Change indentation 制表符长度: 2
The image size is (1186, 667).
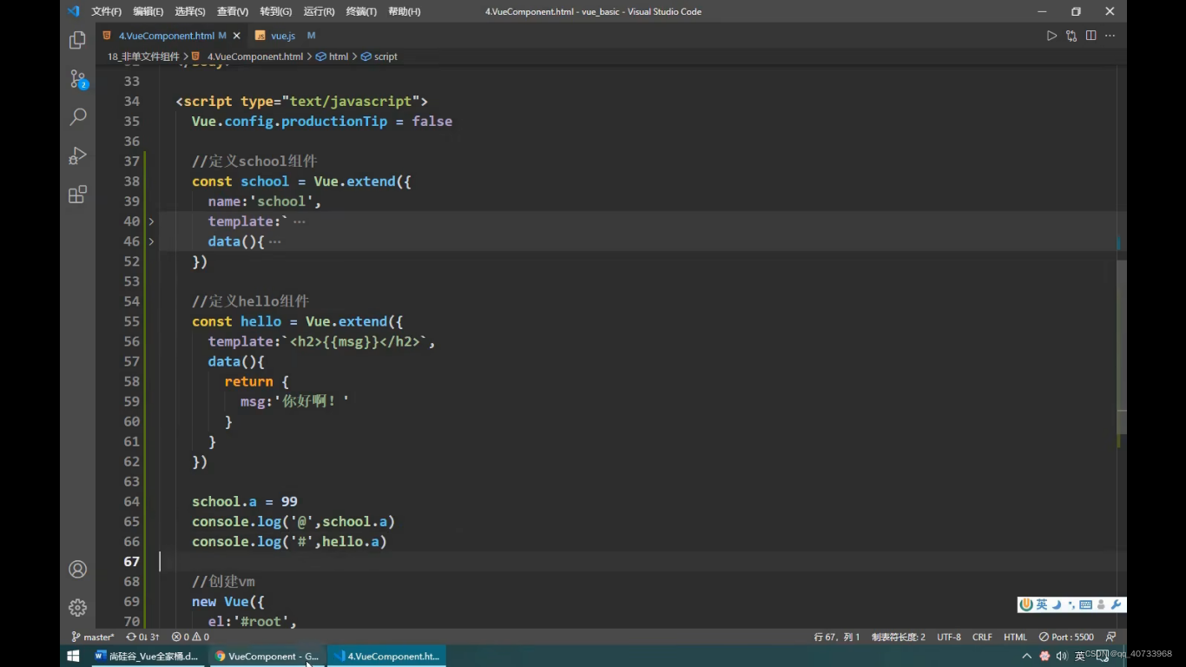(x=898, y=637)
